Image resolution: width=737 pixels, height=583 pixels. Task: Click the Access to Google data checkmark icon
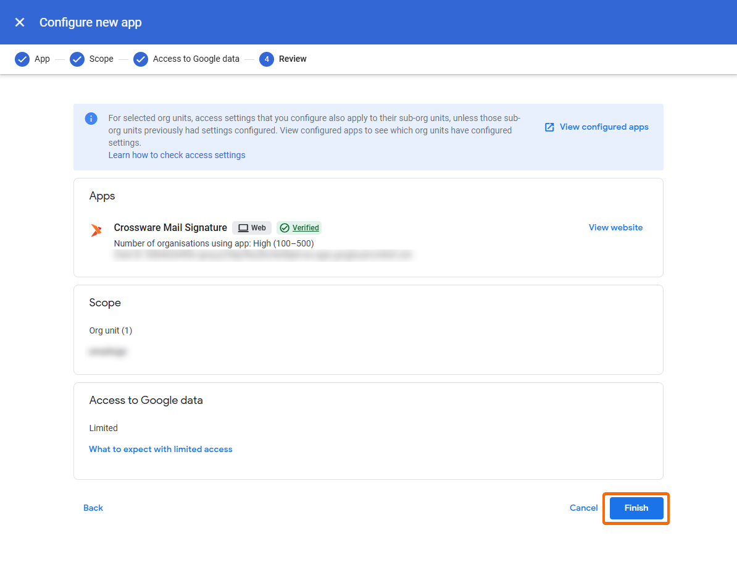[141, 59]
